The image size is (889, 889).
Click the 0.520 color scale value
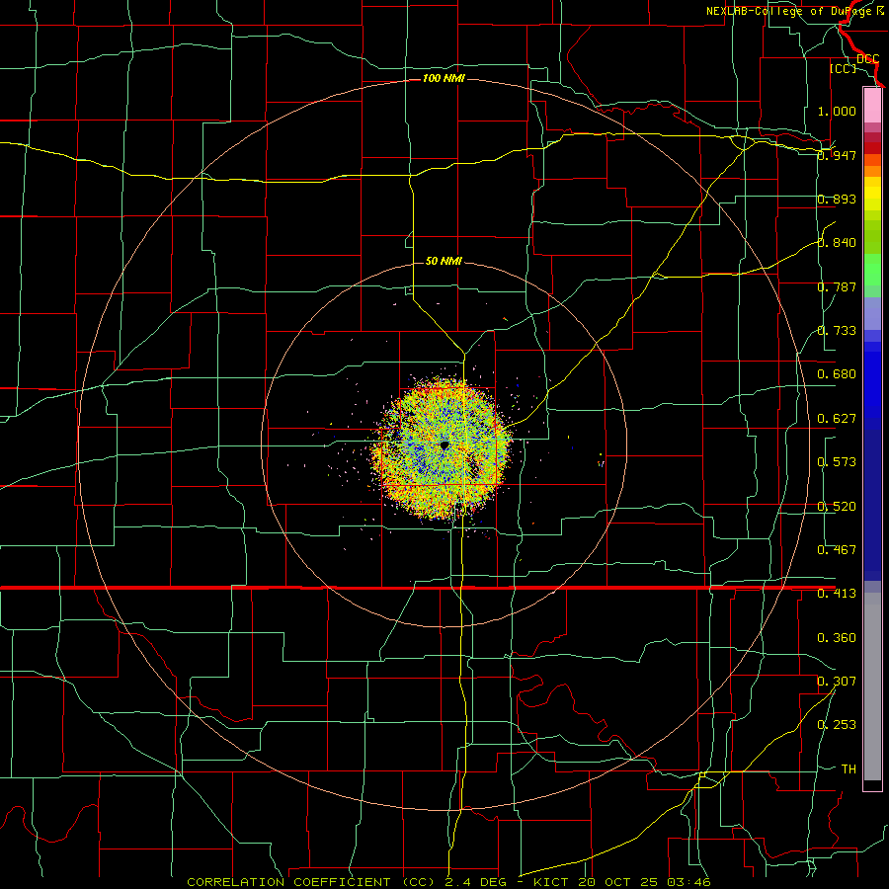point(837,507)
